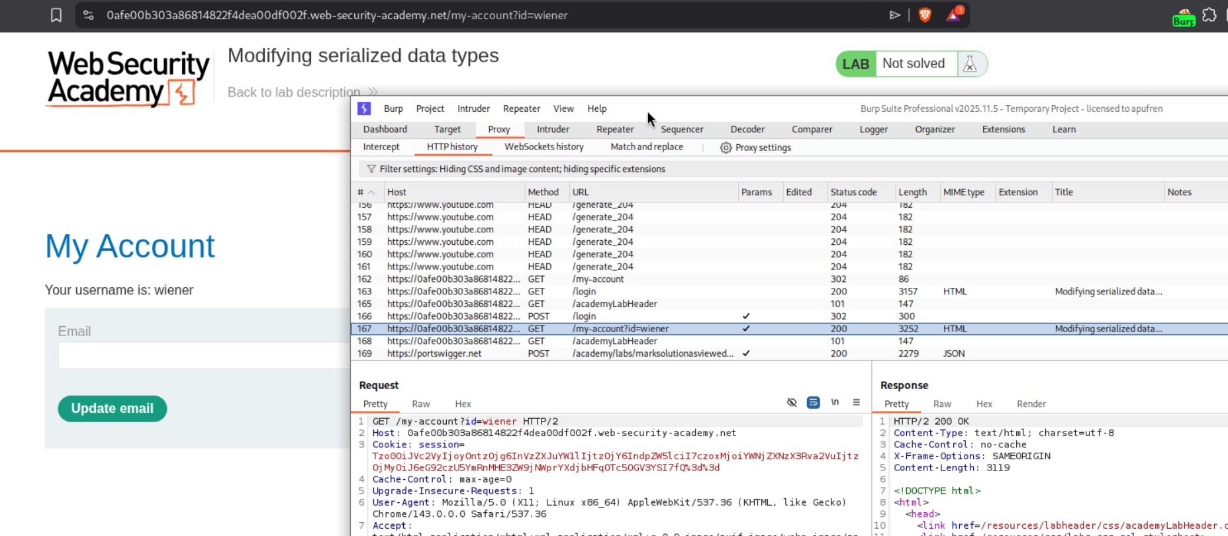This screenshot has height=536, width=1228.
Task: Toggle show newline characters button
Action: [835, 402]
